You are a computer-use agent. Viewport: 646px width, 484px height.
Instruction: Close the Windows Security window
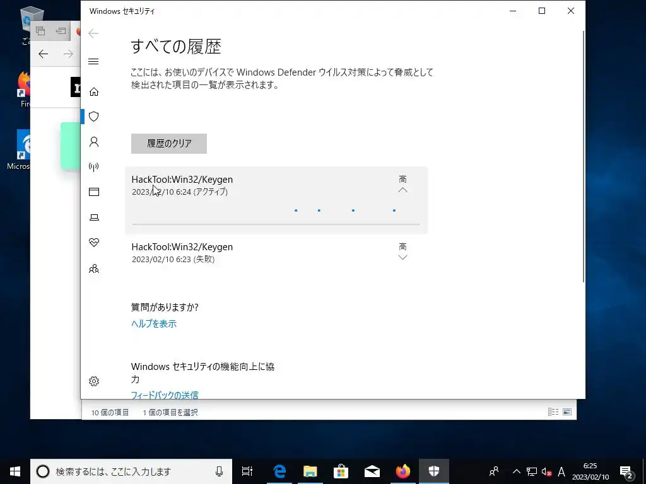570,11
